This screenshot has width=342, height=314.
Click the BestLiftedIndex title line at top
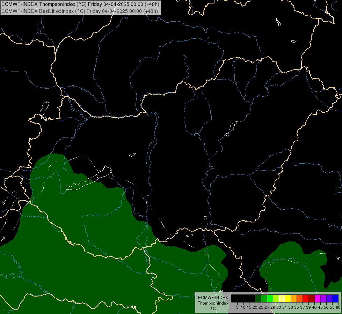tap(80, 11)
